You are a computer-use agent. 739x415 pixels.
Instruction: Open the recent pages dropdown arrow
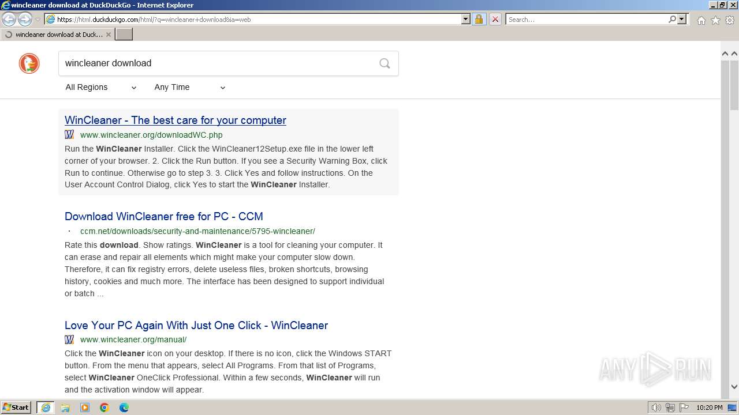[38, 20]
